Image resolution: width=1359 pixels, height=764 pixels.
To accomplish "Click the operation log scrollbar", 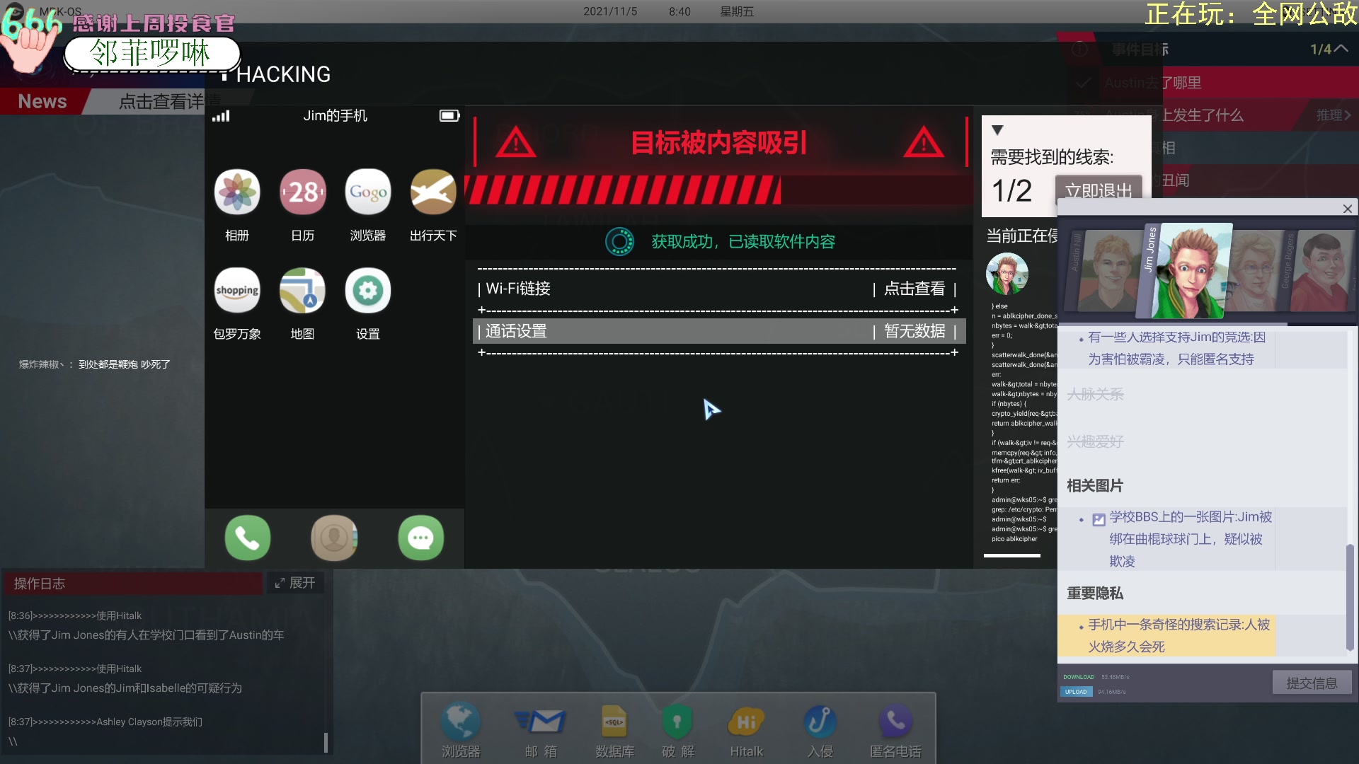I will pos(326,742).
